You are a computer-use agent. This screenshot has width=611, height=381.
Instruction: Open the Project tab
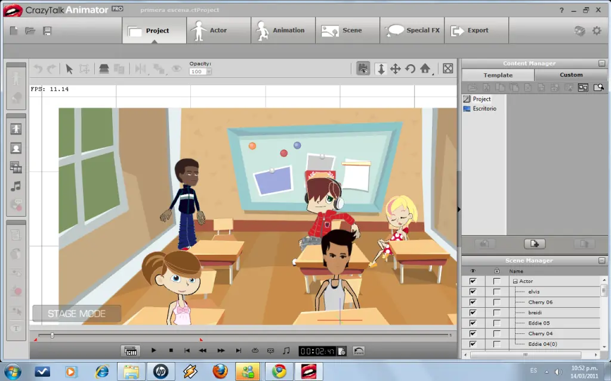(155, 30)
